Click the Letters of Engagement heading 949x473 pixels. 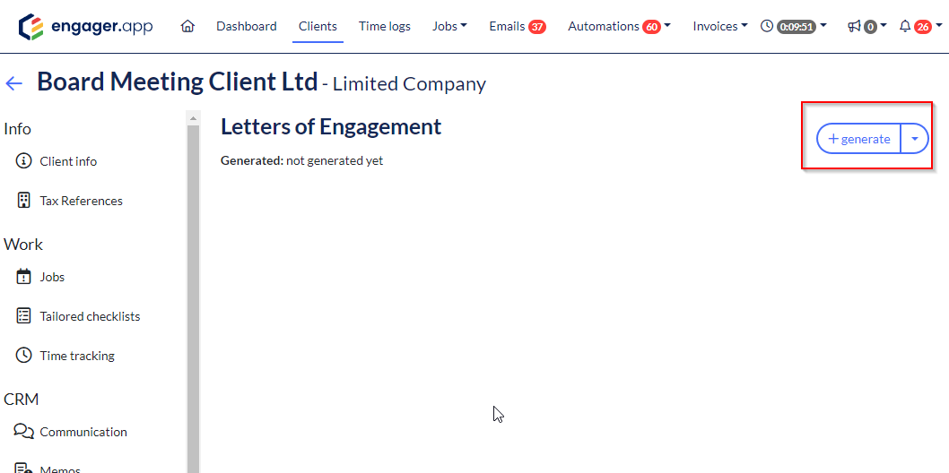click(x=331, y=127)
